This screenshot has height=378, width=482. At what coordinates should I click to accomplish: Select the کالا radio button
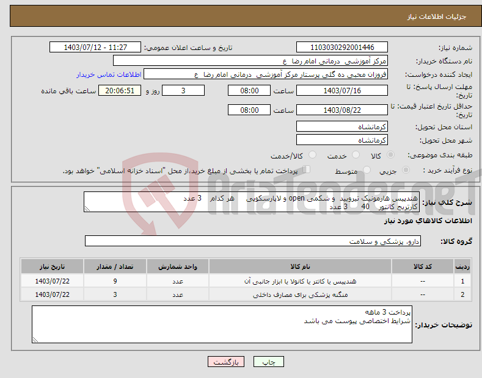point(390,155)
